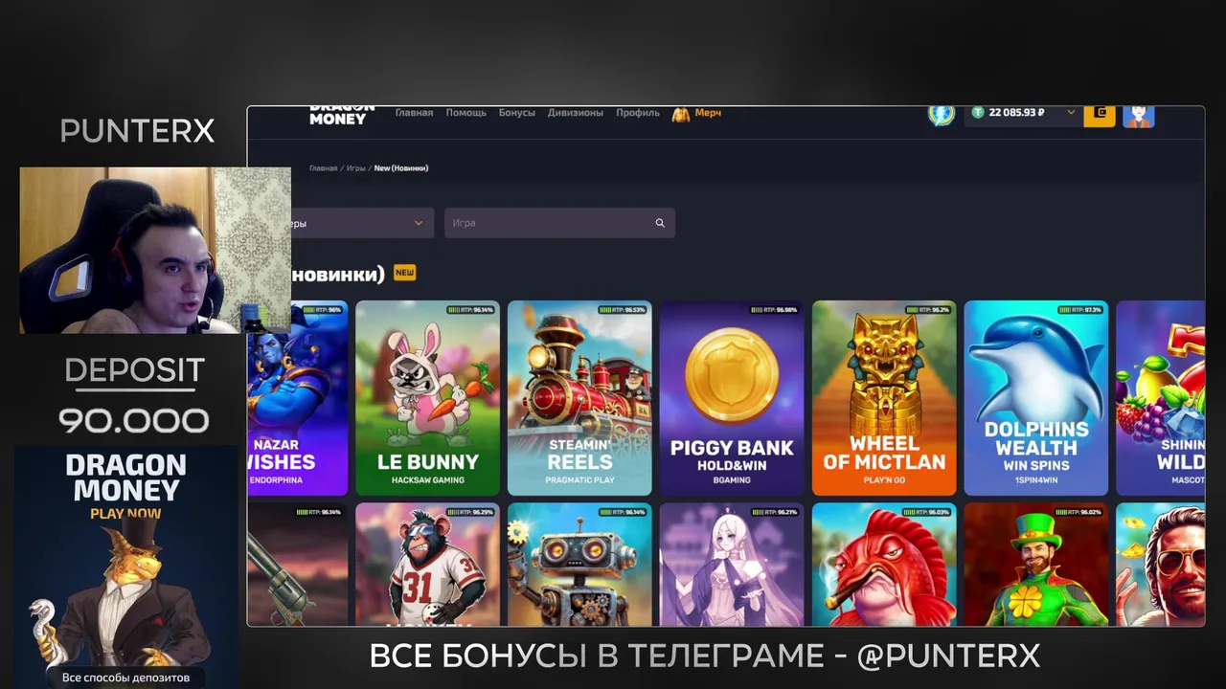Click the jacket icon beside Мерч
This screenshot has width=1226, height=689.
(x=681, y=114)
